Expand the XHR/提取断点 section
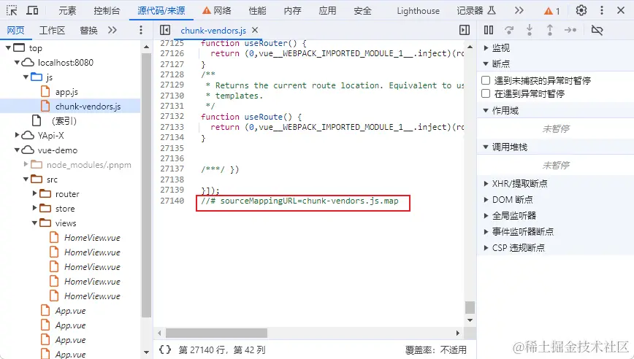 click(486, 183)
